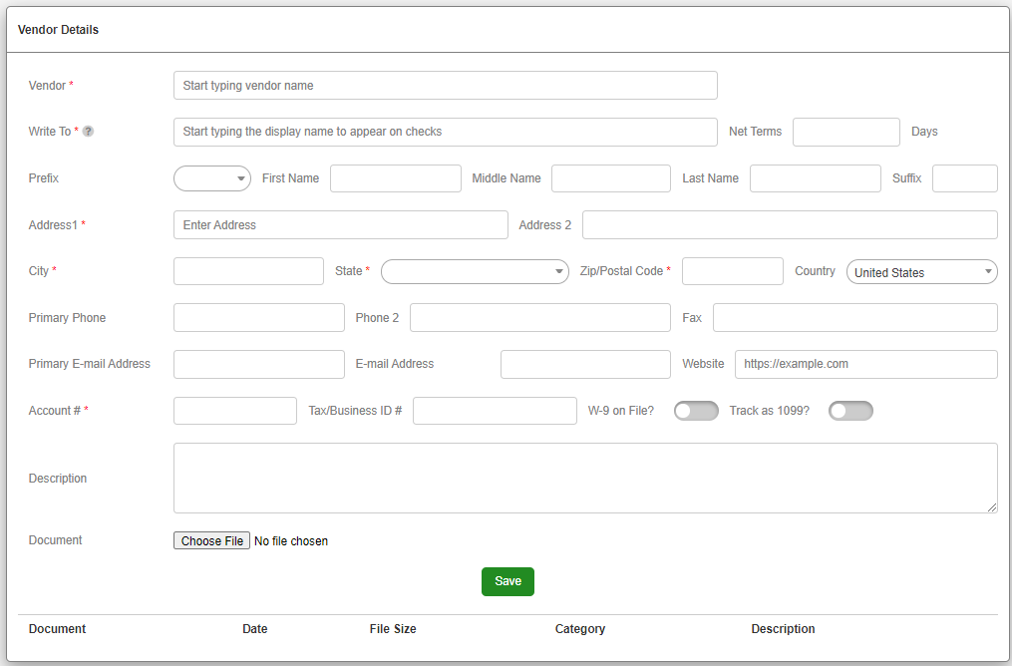Viewport: 1012px width, 666px height.
Task: Click the Middle Name input field
Action: point(611,178)
